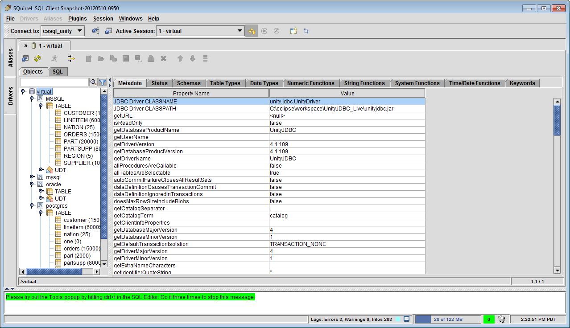This screenshot has height=328, width=570.
Task: Click the save-as floppy icon with dots
Action: (x=138, y=58)
